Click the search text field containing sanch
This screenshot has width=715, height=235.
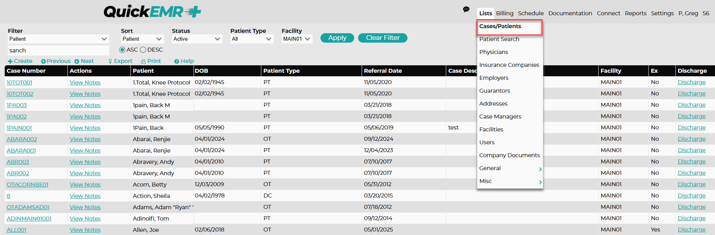58,50
